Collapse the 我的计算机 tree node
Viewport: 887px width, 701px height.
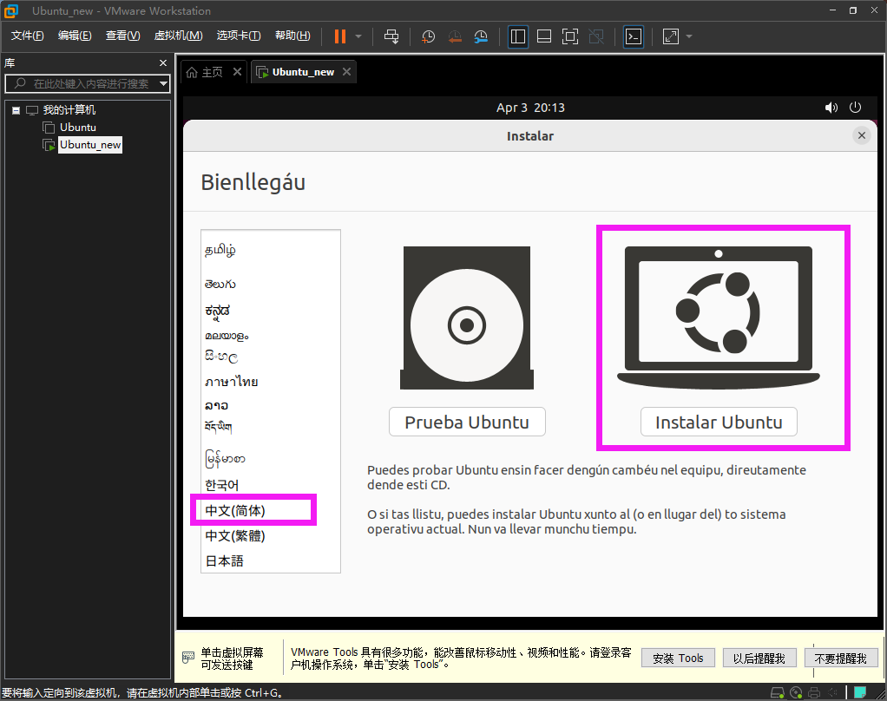(16, 110)
